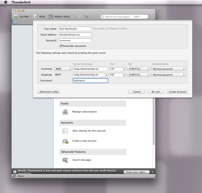Viewport: 202px width, 193px height.
Task: Open Create a new account link
Action: (x=84, y=141)
